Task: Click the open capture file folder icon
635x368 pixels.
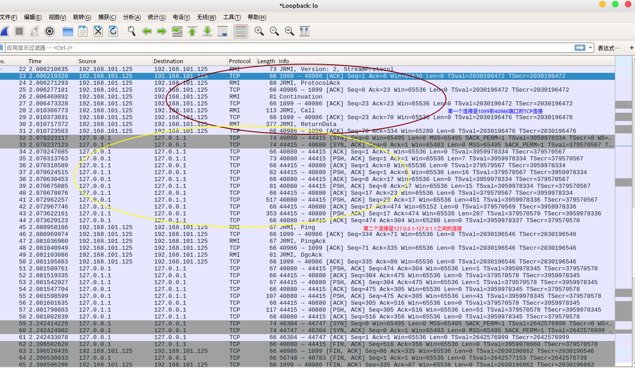Action: tap(68, 31)
